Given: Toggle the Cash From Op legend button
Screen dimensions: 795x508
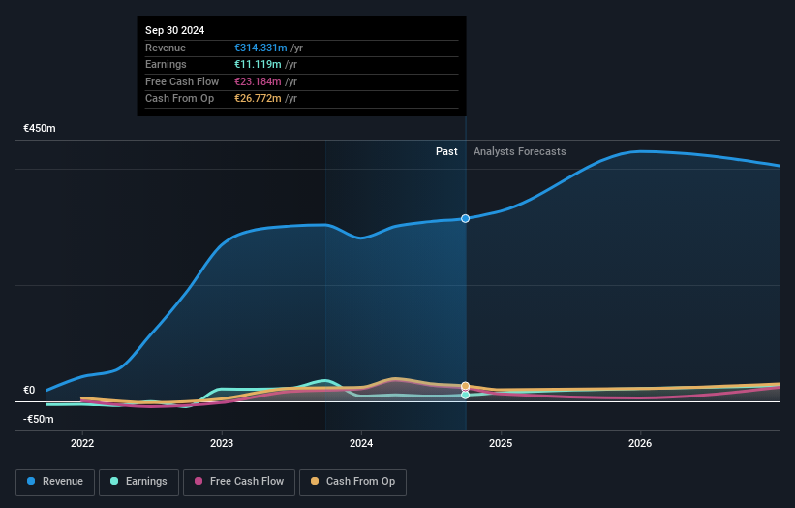Looking at the screenshot, I should 352,482.
